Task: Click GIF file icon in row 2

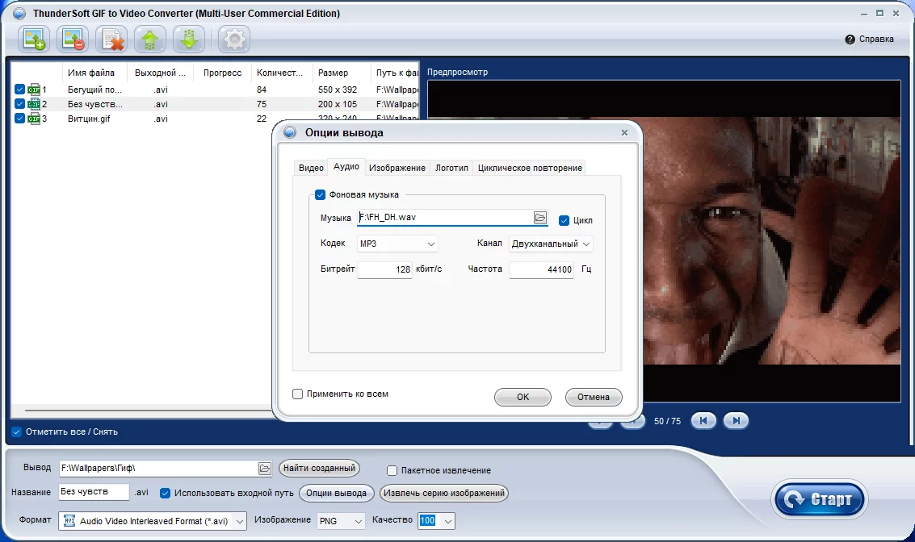Action: 34,104
